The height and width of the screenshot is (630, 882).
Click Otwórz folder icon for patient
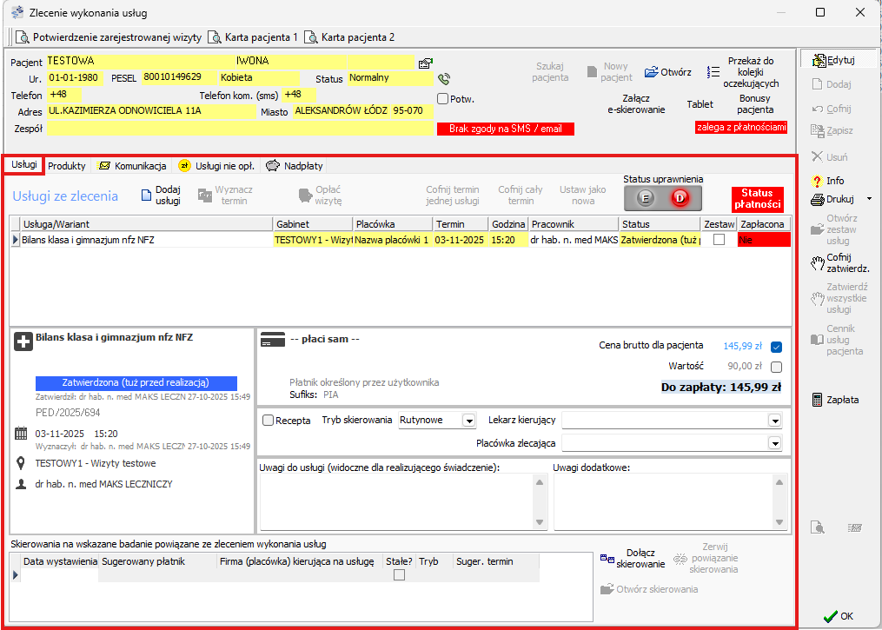[x=652, y=72]
